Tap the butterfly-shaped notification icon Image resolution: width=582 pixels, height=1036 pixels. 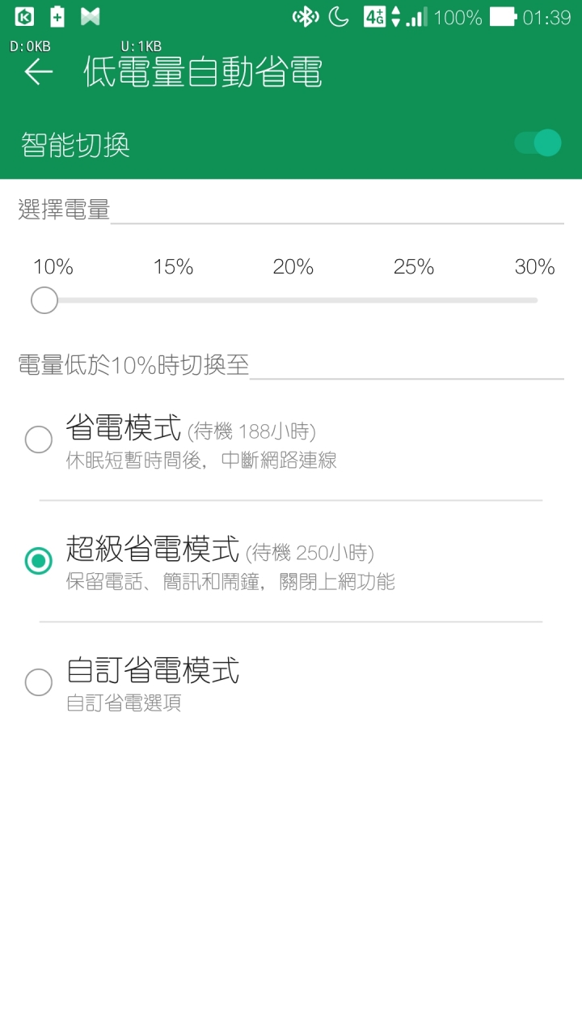pos(91,16)
